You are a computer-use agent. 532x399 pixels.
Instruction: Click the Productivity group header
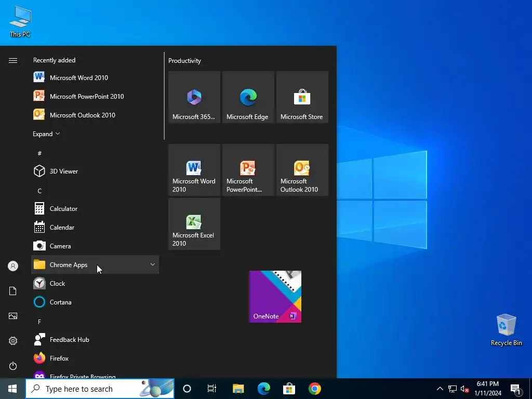184,61
